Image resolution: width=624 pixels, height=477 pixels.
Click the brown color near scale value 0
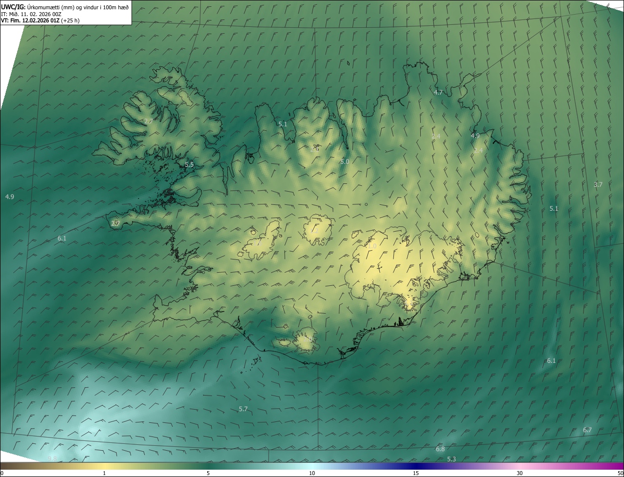point(4,466)
